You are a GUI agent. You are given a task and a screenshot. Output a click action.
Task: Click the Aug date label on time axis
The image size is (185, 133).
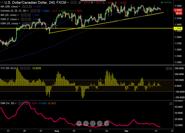click(x=57, y=131)
